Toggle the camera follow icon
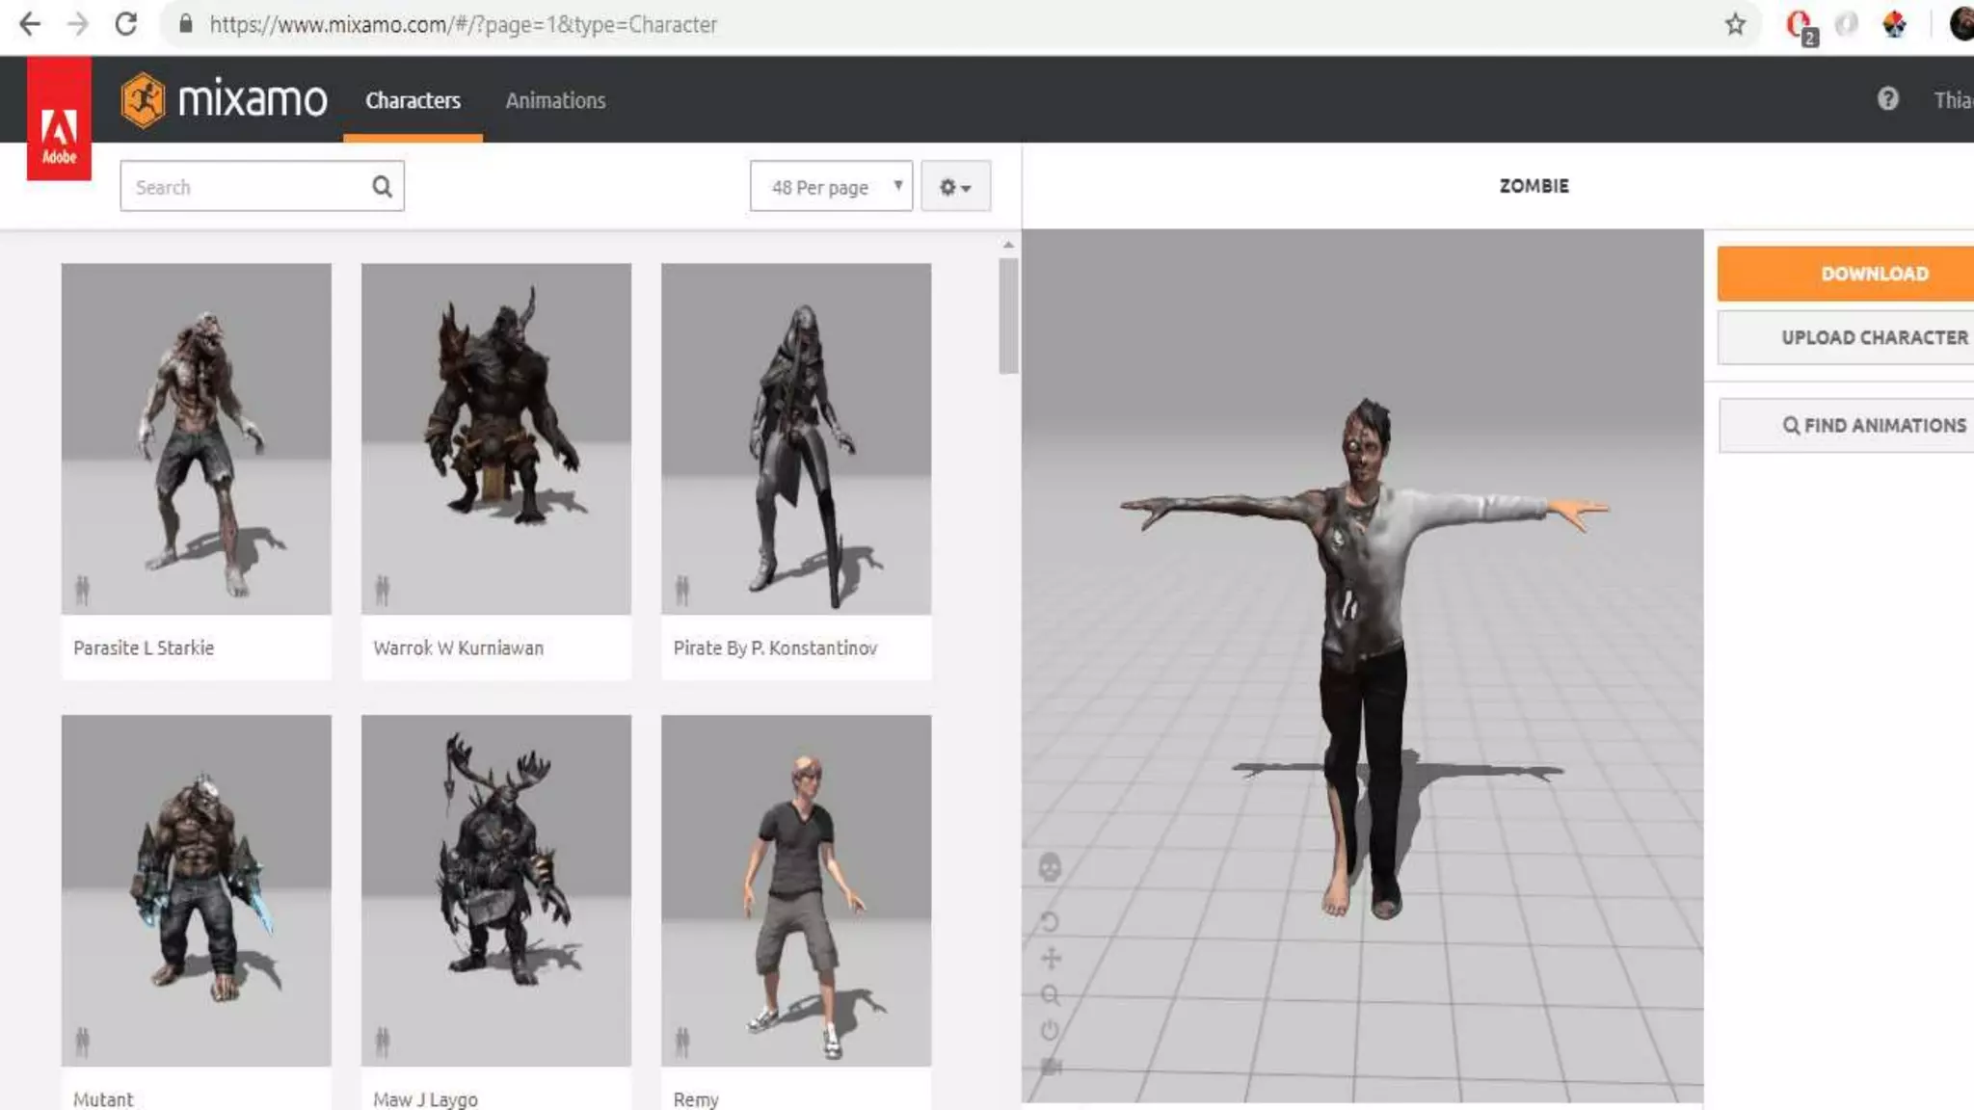 point(1051,1066)
